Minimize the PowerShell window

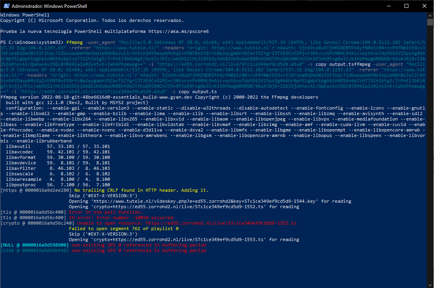click(x=389, y=6)
